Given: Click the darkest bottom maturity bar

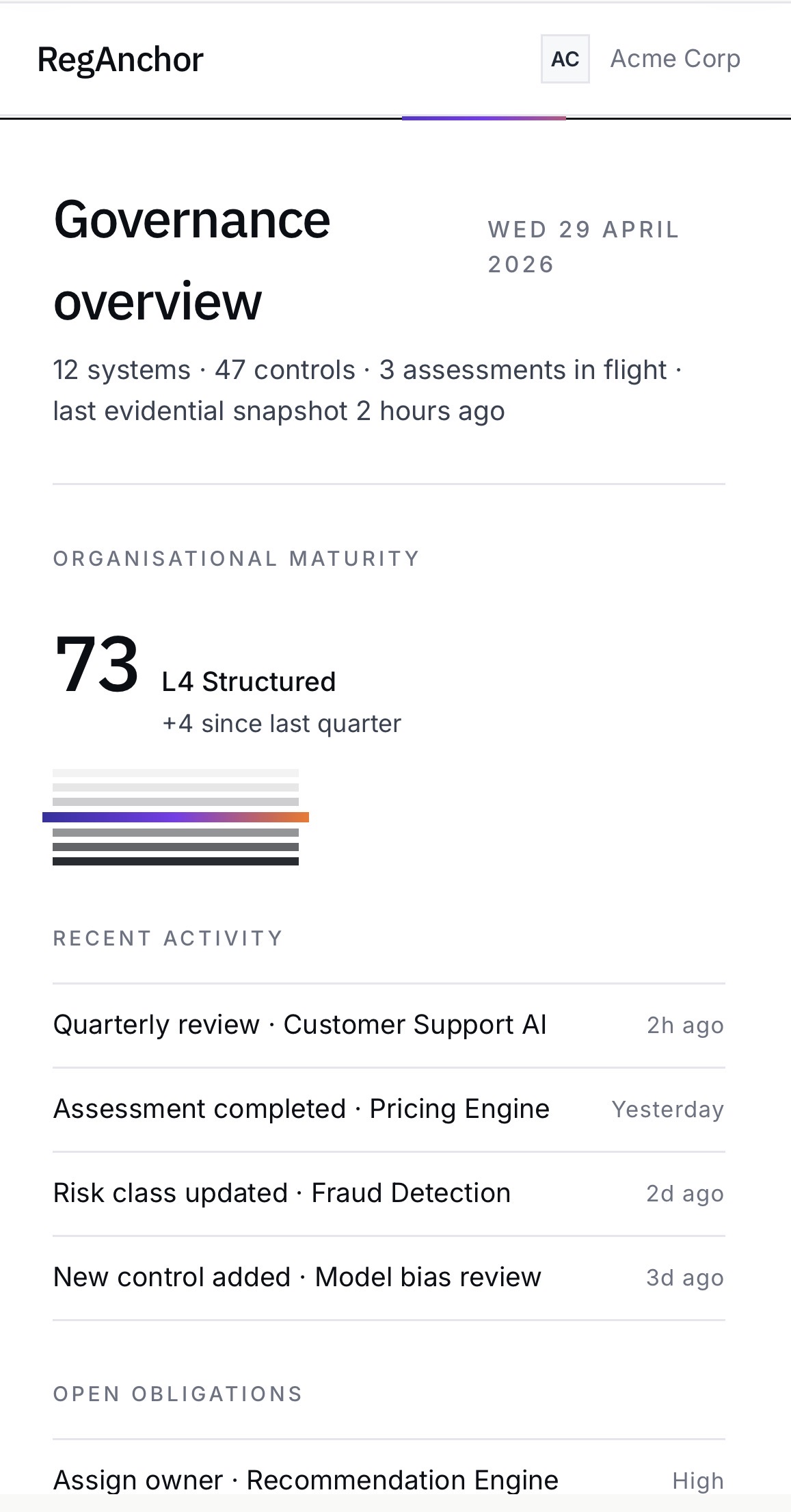Looking at the screenshot, I should (x=176, y=861).
